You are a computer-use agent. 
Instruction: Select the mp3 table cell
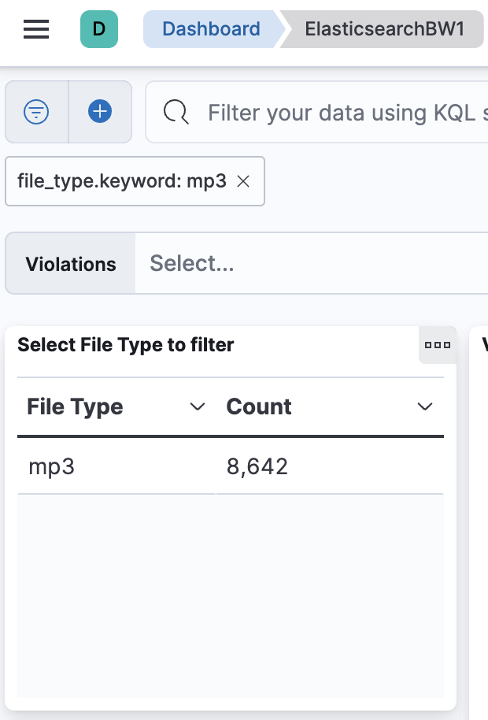point(51,467)
